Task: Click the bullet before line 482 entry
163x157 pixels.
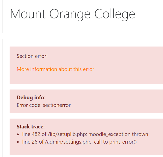Action: coord(18,134)
